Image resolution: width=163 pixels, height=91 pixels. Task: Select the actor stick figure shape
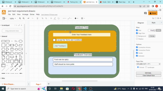point(16,57)
